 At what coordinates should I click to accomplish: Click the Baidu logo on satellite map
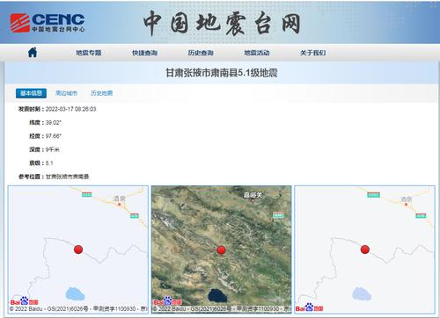click(x=168, y=301)
